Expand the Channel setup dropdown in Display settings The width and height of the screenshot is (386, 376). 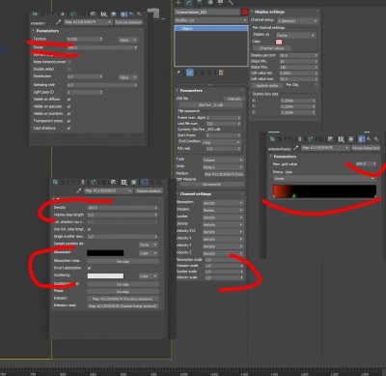click(x=297, y=20)
